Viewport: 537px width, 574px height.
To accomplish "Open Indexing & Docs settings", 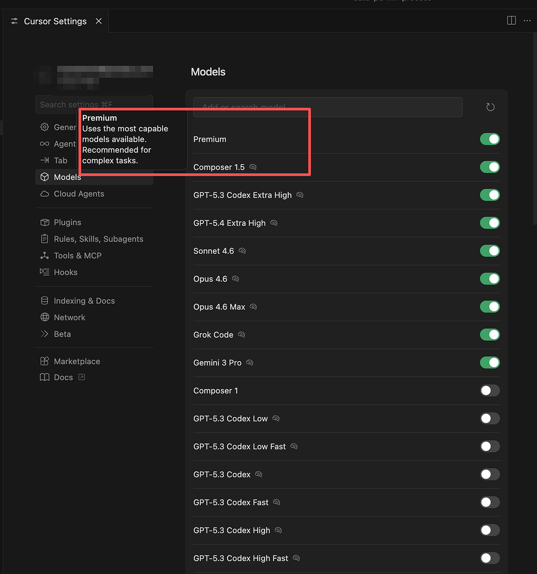I will (x=94, y=300).
